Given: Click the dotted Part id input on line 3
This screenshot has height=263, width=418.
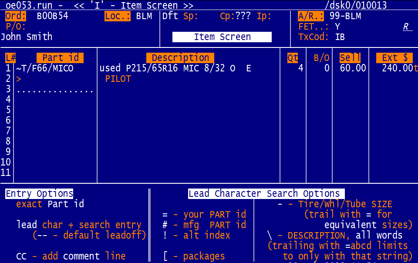Looking at the screenshot, I should [55, 90].
